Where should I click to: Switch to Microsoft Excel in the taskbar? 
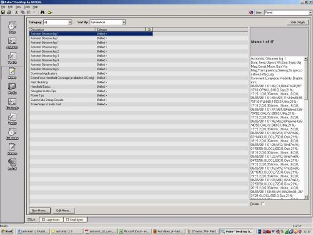[135, 231]
